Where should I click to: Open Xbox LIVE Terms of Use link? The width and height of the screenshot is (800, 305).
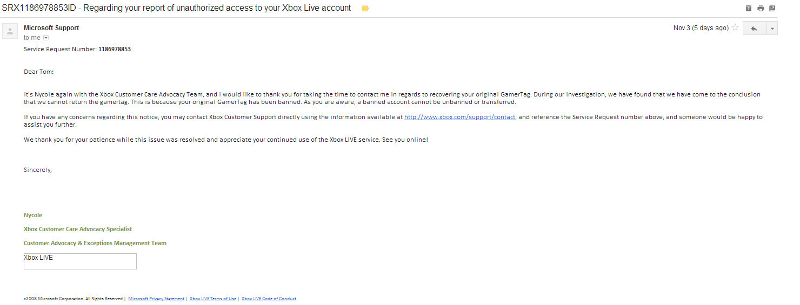click(213, 299)
